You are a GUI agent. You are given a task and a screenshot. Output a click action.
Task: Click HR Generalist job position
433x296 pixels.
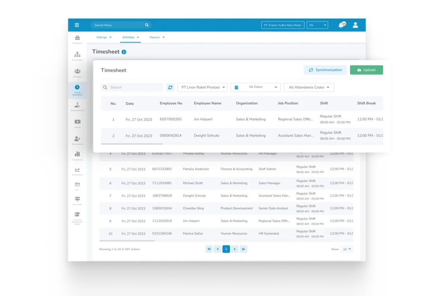click(269, 233)
